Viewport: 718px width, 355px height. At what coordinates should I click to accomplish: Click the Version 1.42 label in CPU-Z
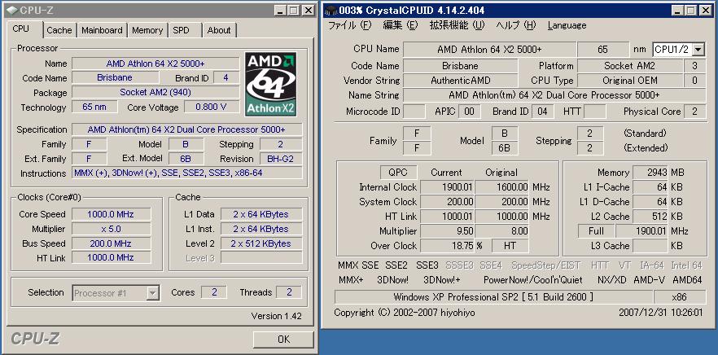(276, 316)
